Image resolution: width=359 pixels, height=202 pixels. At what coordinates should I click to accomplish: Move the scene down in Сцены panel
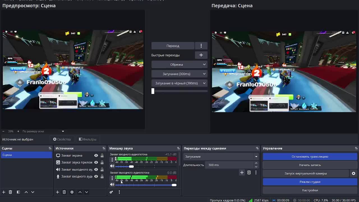33,192
